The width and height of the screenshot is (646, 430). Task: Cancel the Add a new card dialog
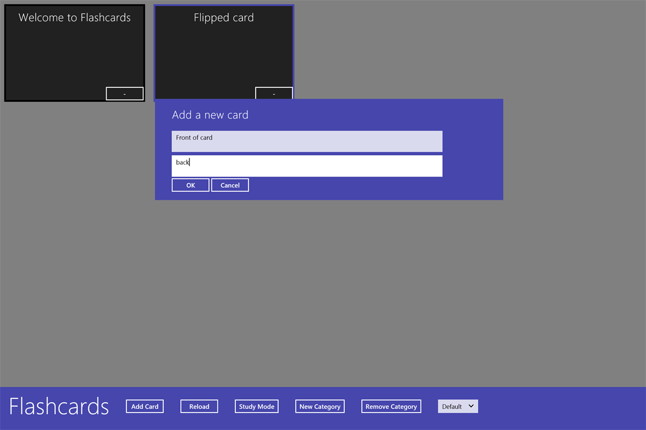pyautogui.click(x=230, y=185)
